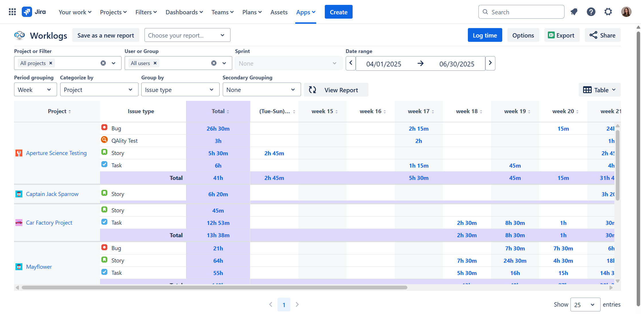Go to previous date range
641x314 pixels.
[351, 63]
